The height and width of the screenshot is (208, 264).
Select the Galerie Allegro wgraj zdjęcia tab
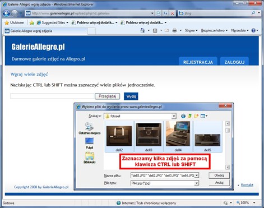pyautogui.click(x=45, y=31)
